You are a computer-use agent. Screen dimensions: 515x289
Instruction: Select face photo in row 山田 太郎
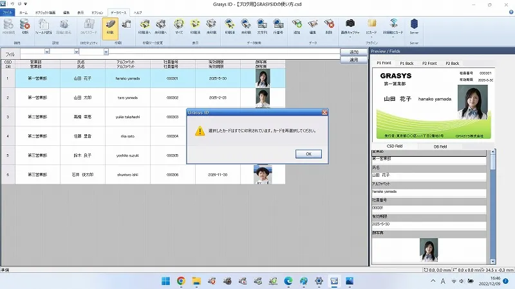[x=263, y=98]
